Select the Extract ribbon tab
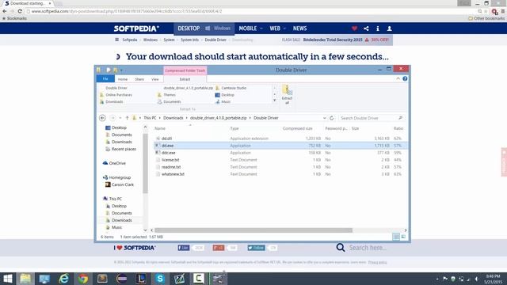The width and height of the screenshot is (507, 285). 185,79
